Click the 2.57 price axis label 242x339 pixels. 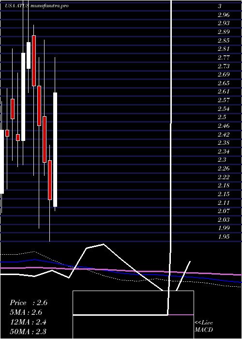click(x=224, y=100)
